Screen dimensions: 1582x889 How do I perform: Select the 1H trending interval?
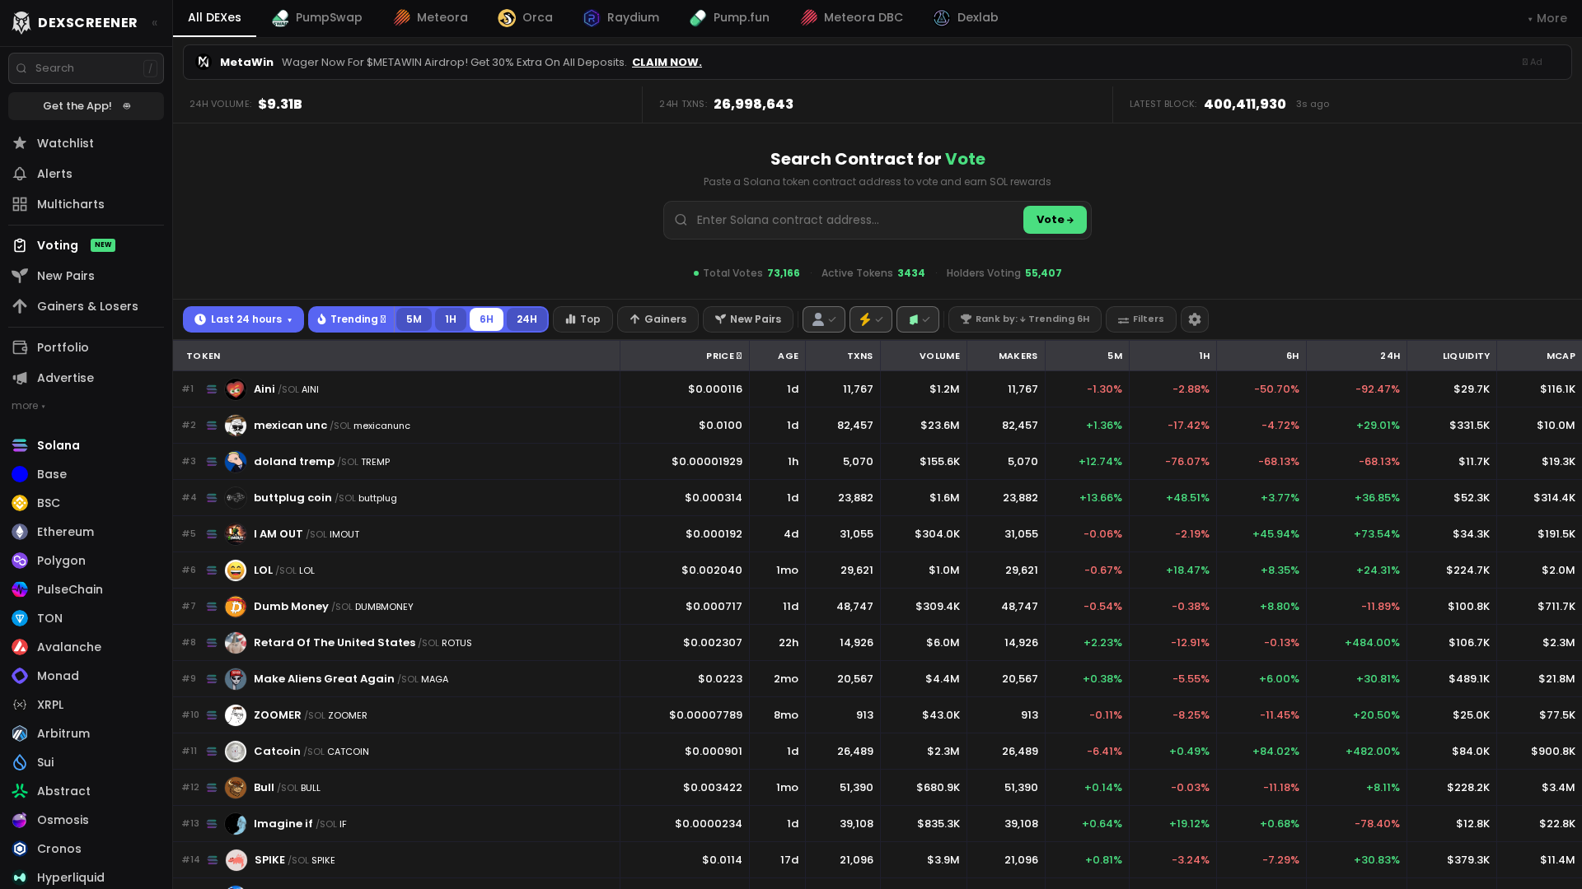451,319
